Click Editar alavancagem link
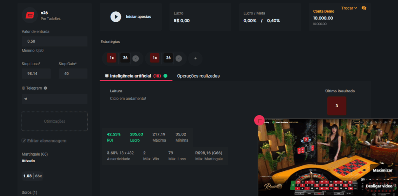This screenshot has height=196, width=398. pos(44,140)
